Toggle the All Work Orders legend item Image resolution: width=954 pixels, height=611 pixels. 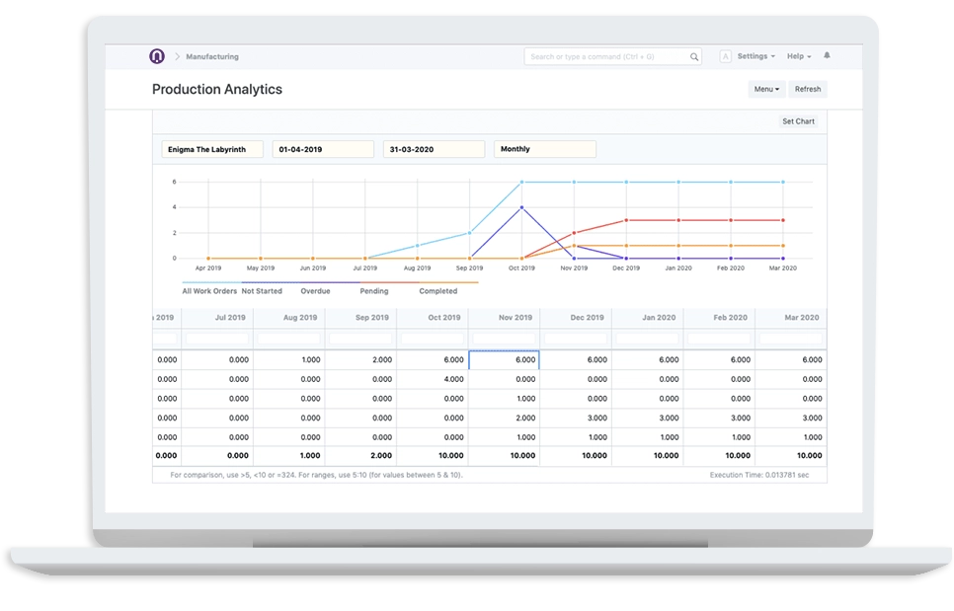point(210,291)
